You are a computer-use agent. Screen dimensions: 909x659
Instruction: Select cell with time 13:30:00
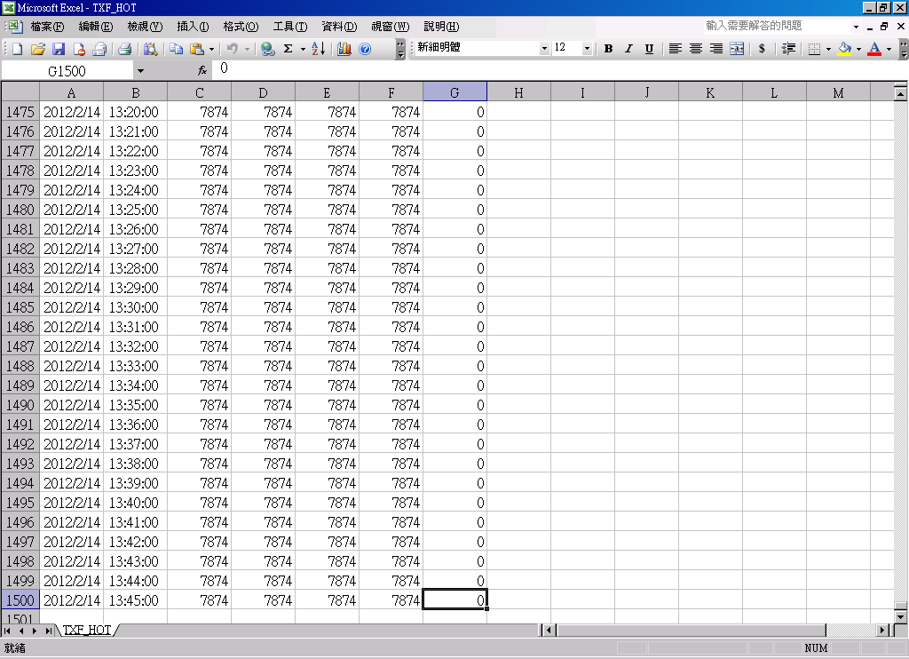coord(136,307)
